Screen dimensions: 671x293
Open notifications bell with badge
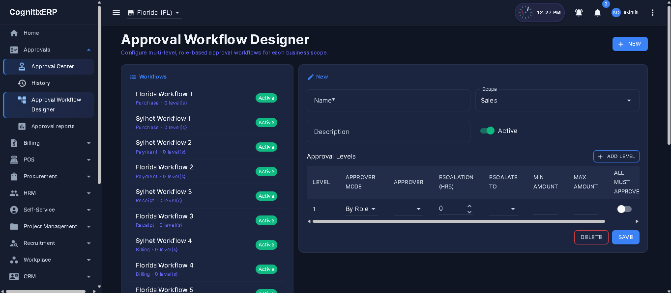598,13
